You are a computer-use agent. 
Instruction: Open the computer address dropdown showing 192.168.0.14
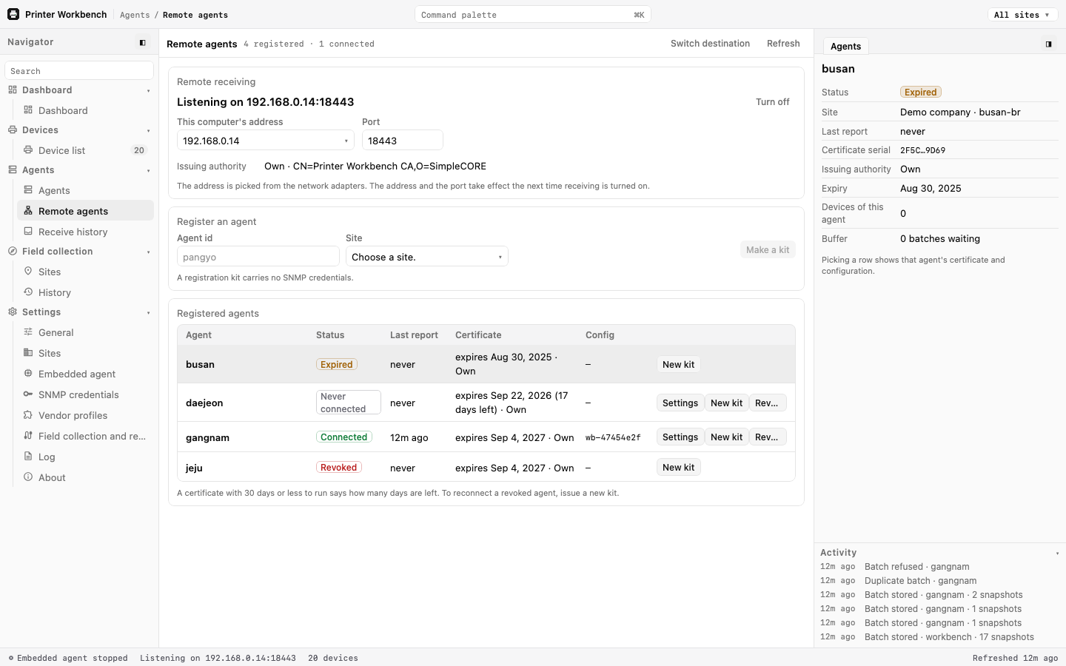click(265, 141)
